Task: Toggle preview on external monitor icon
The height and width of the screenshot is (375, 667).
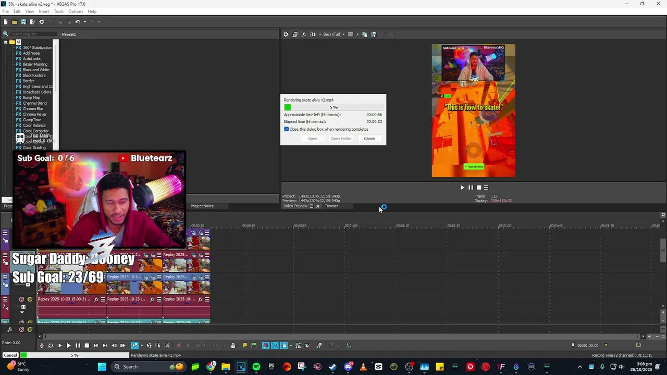Action: point(295,34)
